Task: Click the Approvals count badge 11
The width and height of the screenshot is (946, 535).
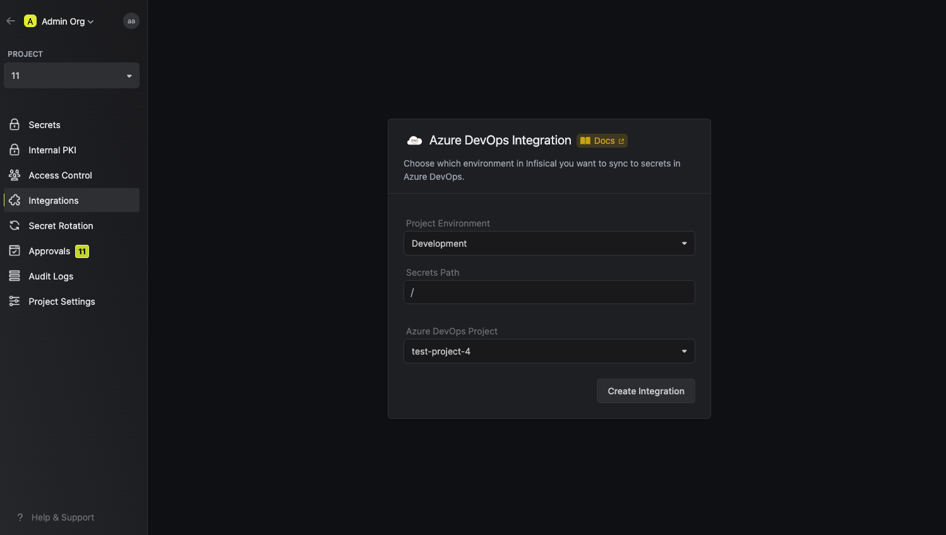Action: [82, 251]
